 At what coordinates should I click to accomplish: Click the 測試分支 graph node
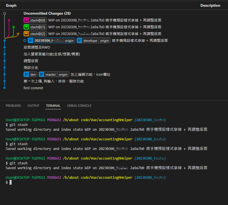click(5, 67)
